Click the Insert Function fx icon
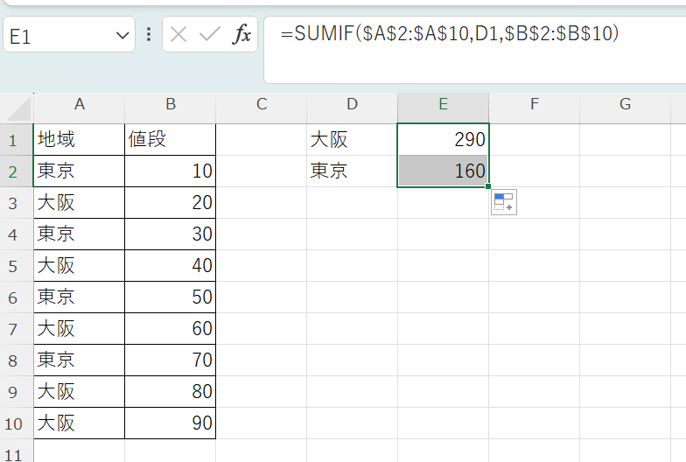 pos(241,35)
